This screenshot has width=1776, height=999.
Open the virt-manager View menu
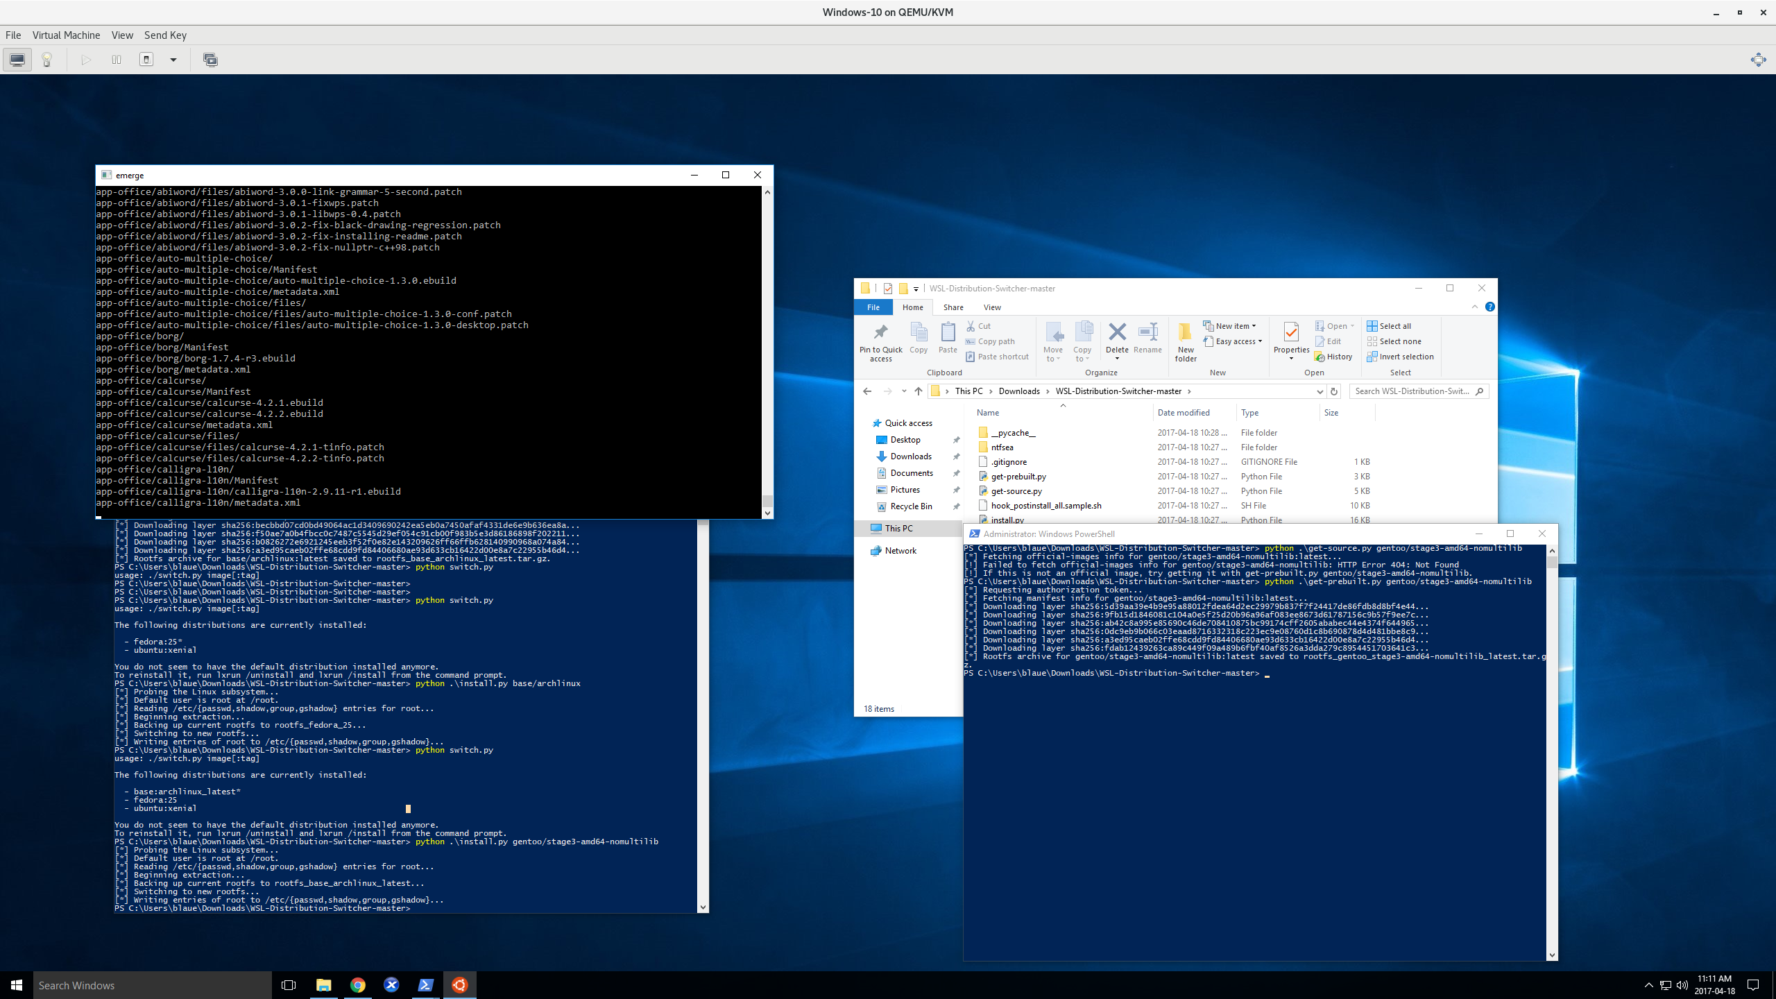click(122, 35)
